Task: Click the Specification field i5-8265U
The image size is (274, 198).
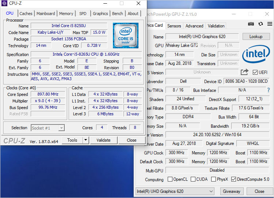Action: 86,54
